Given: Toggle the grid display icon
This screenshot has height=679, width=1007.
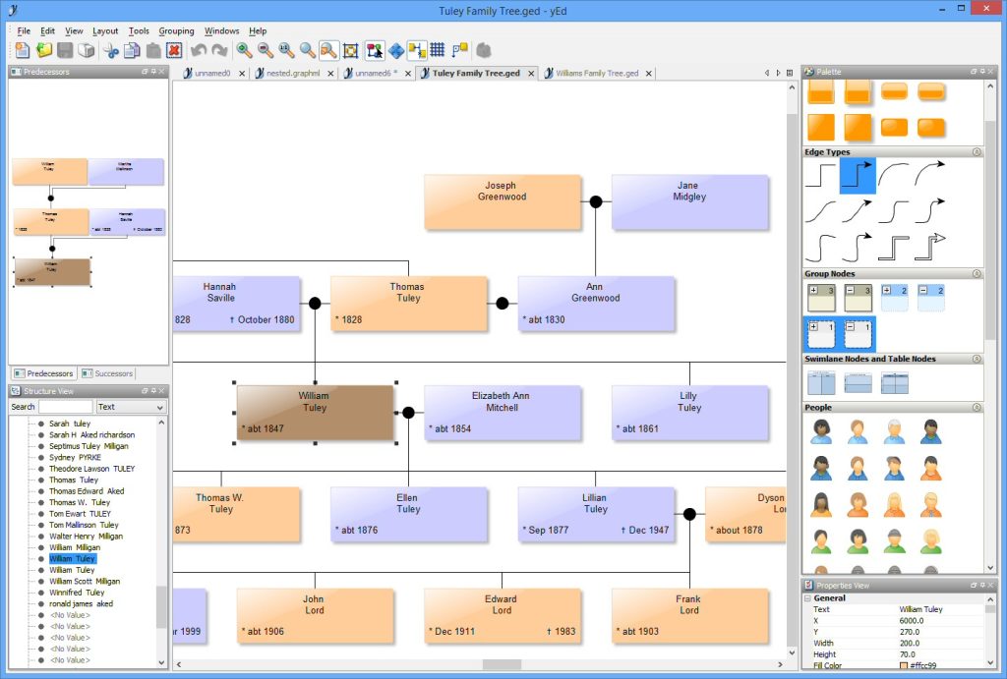Looking at the screenshot, I should click(435, 50).
